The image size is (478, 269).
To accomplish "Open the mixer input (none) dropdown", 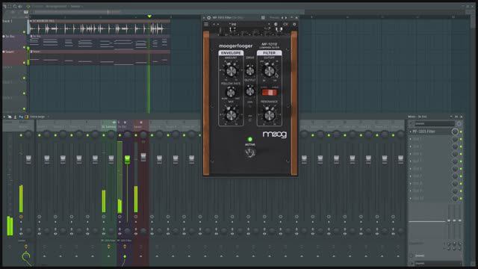I will coord(434,123).
